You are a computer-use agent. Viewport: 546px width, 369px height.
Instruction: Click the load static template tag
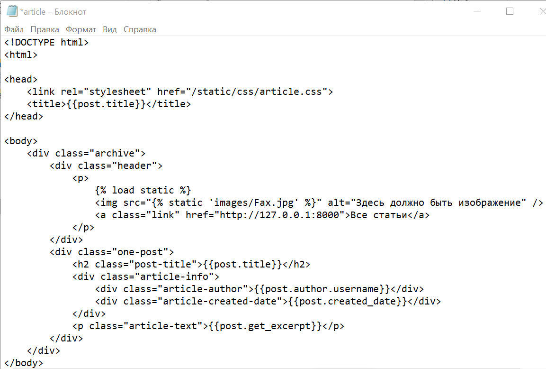click(x=143, y=191)
